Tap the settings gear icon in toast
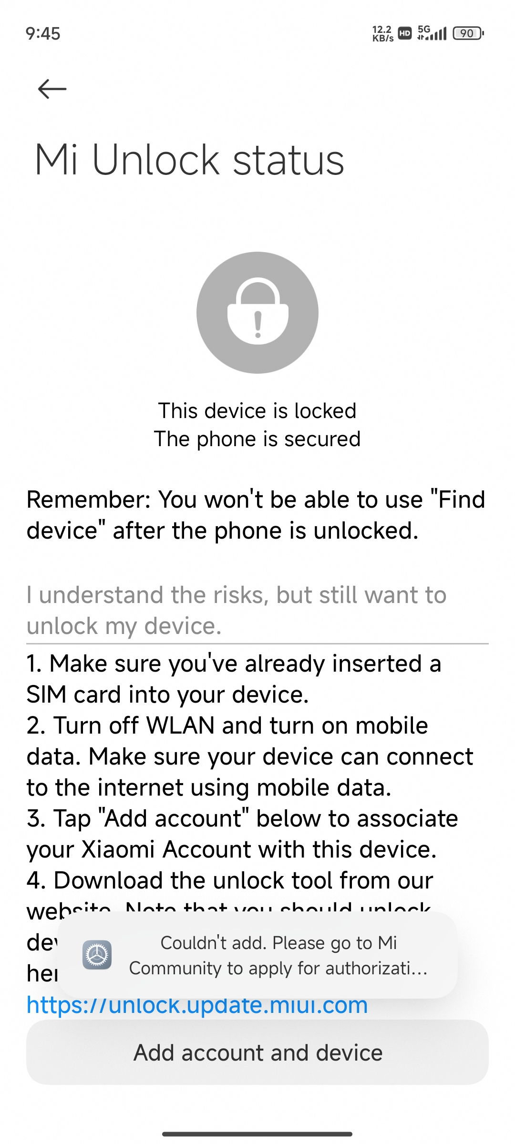The image size is (515, 1144). 97,955
